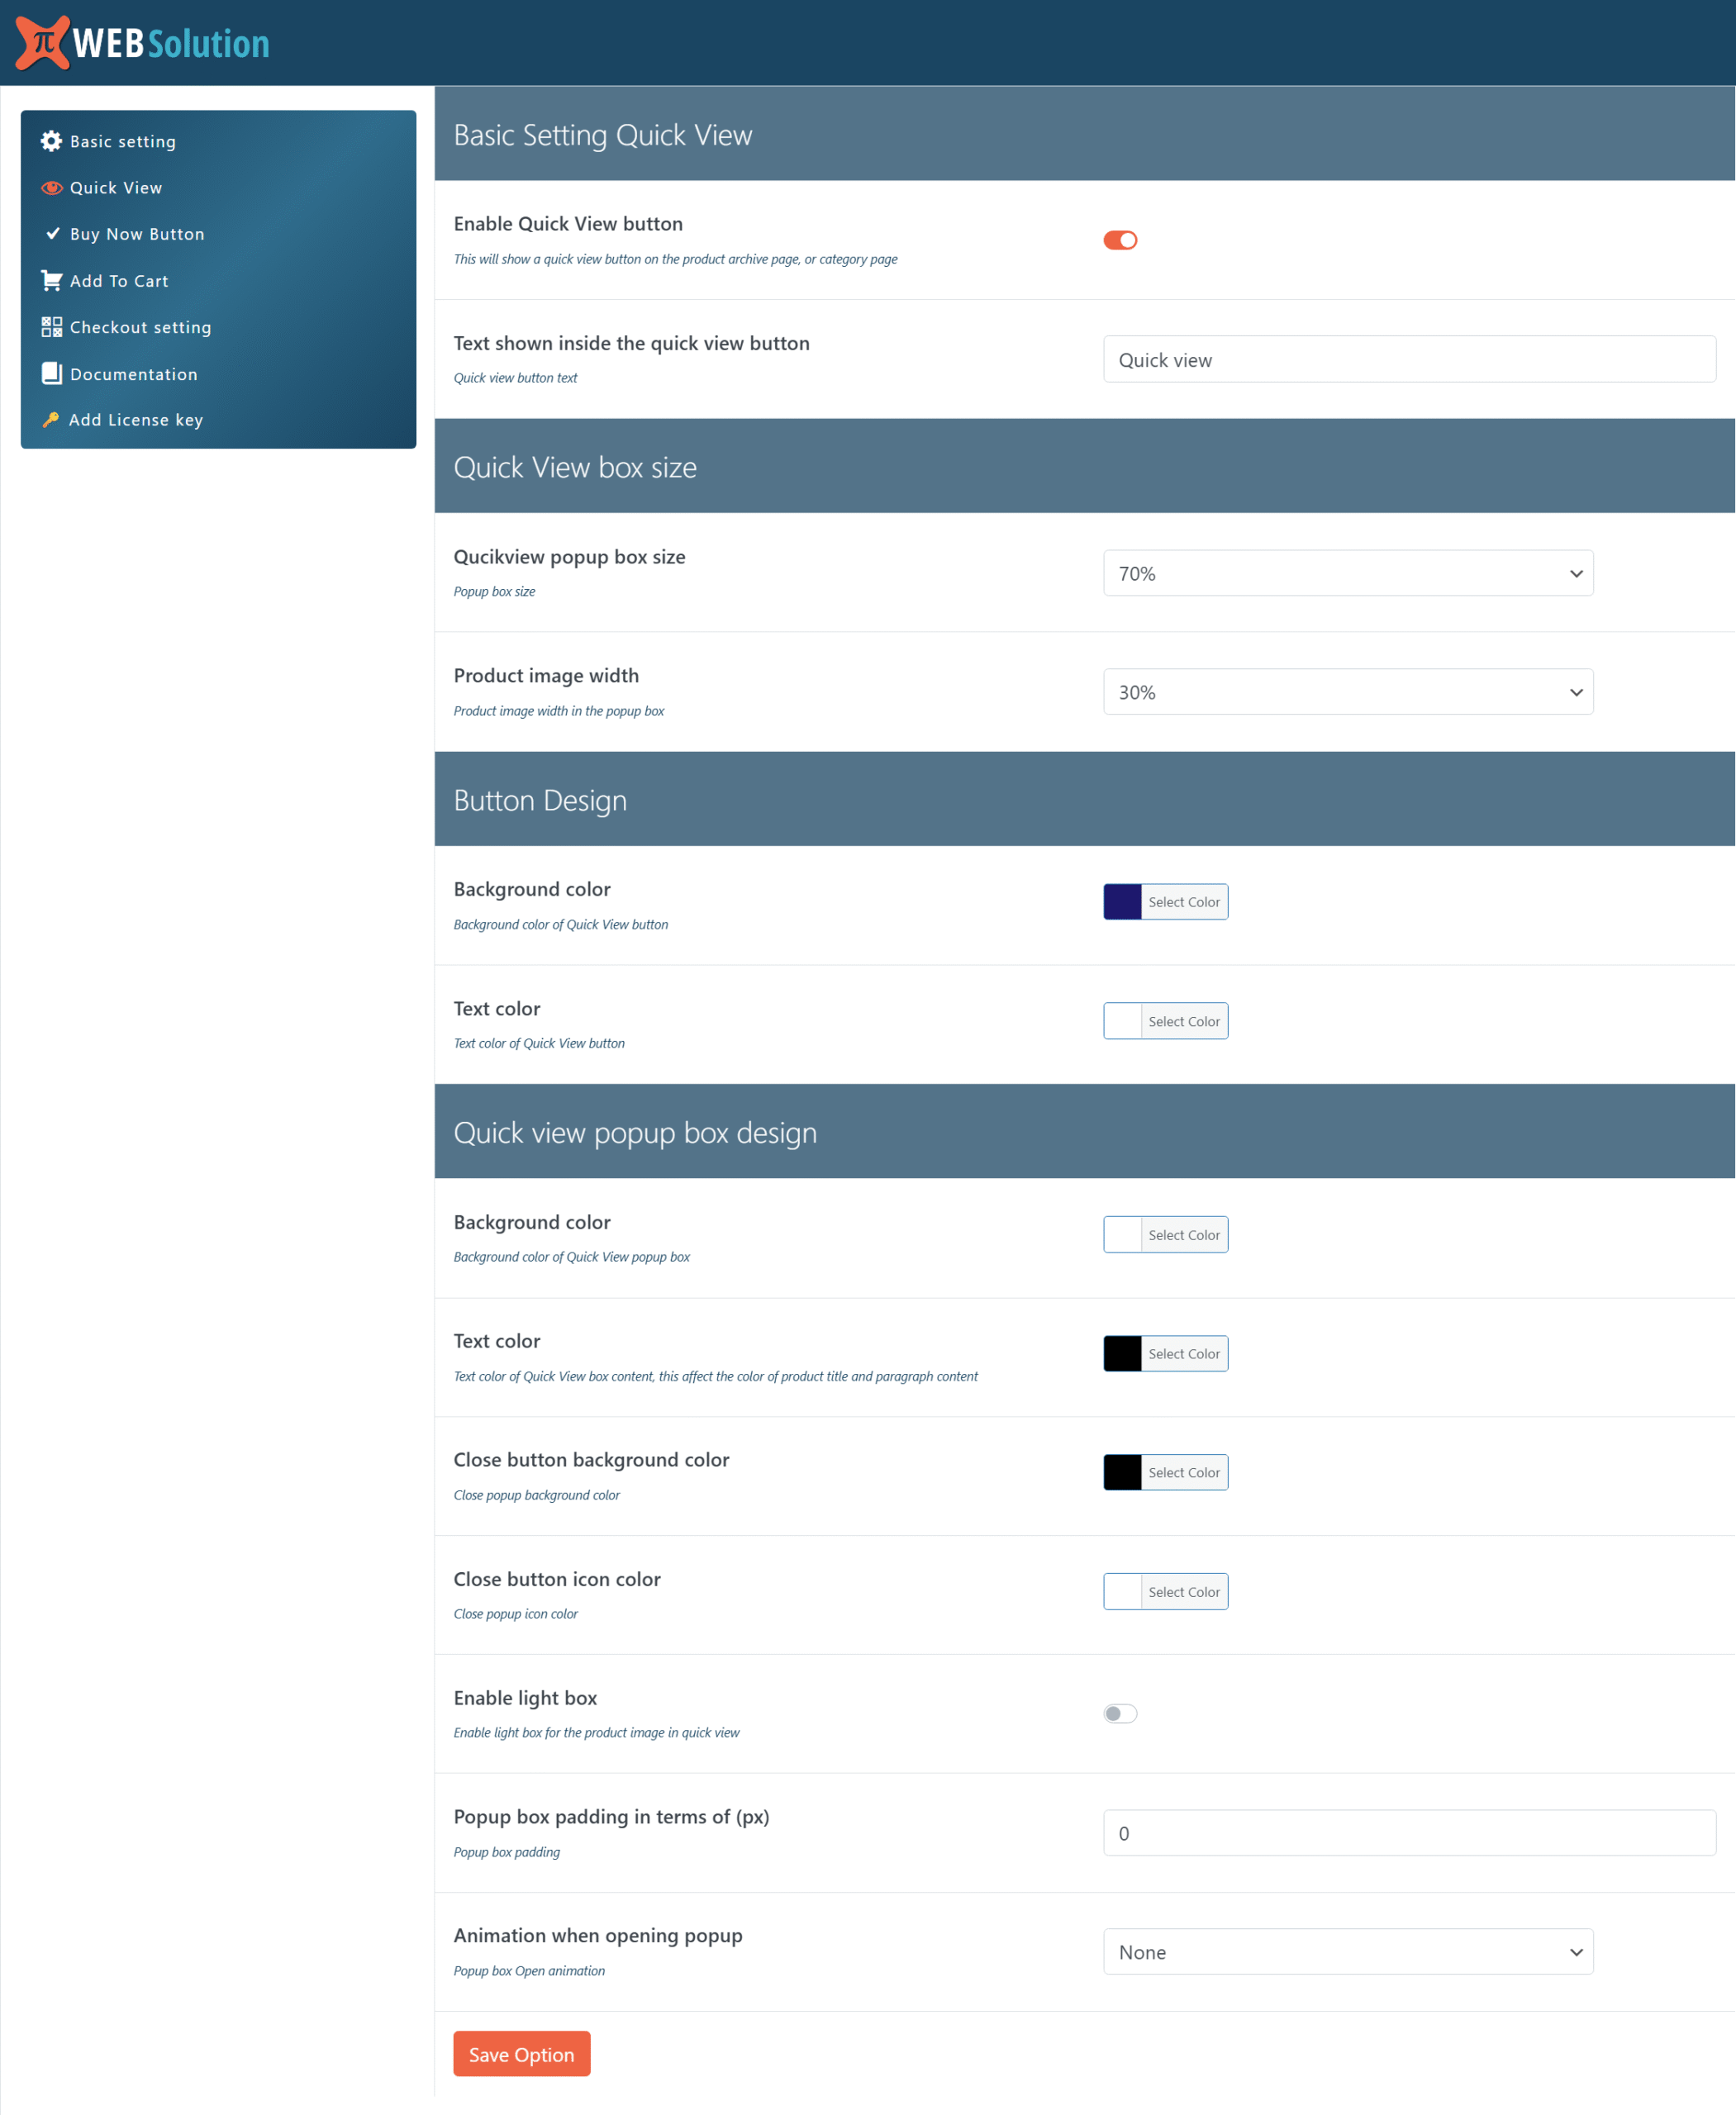Viewport: 1736px width, 2115px height.
Task: Focus the quick view button text field
Action: [1408, 359]
